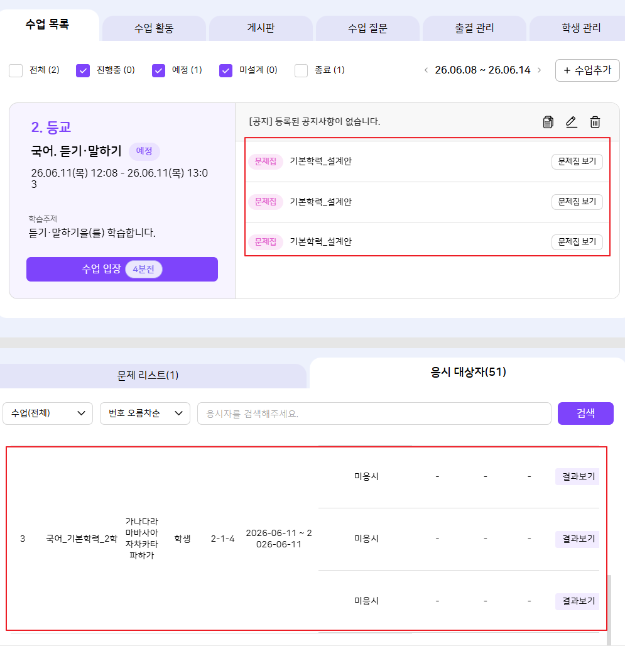The image size is (625, 646).
Task: Check the 종료 (1) checkbox
Action: 301,70
